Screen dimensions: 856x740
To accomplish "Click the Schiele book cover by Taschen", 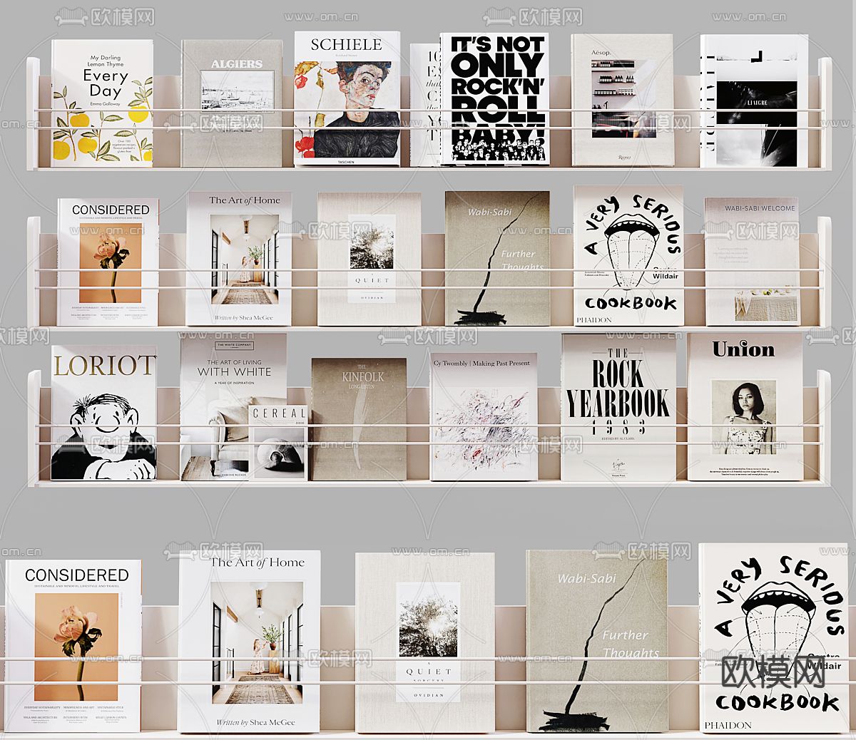I will pos(347,98).
